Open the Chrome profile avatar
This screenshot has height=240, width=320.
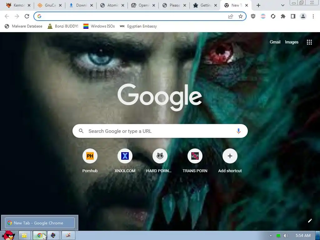(x=303, y=16)
